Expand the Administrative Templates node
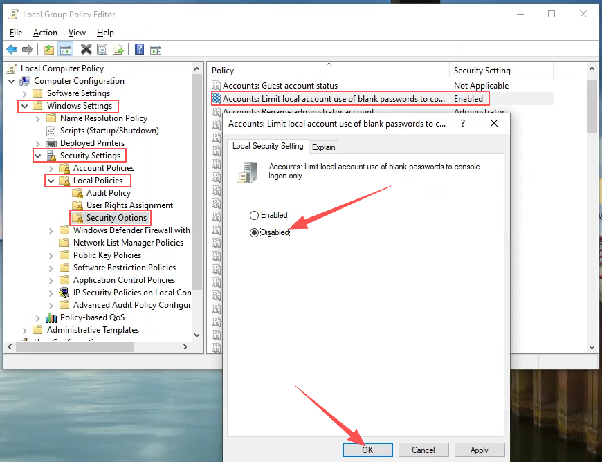Viewport: 602px width, 462px height. point(25,331)
